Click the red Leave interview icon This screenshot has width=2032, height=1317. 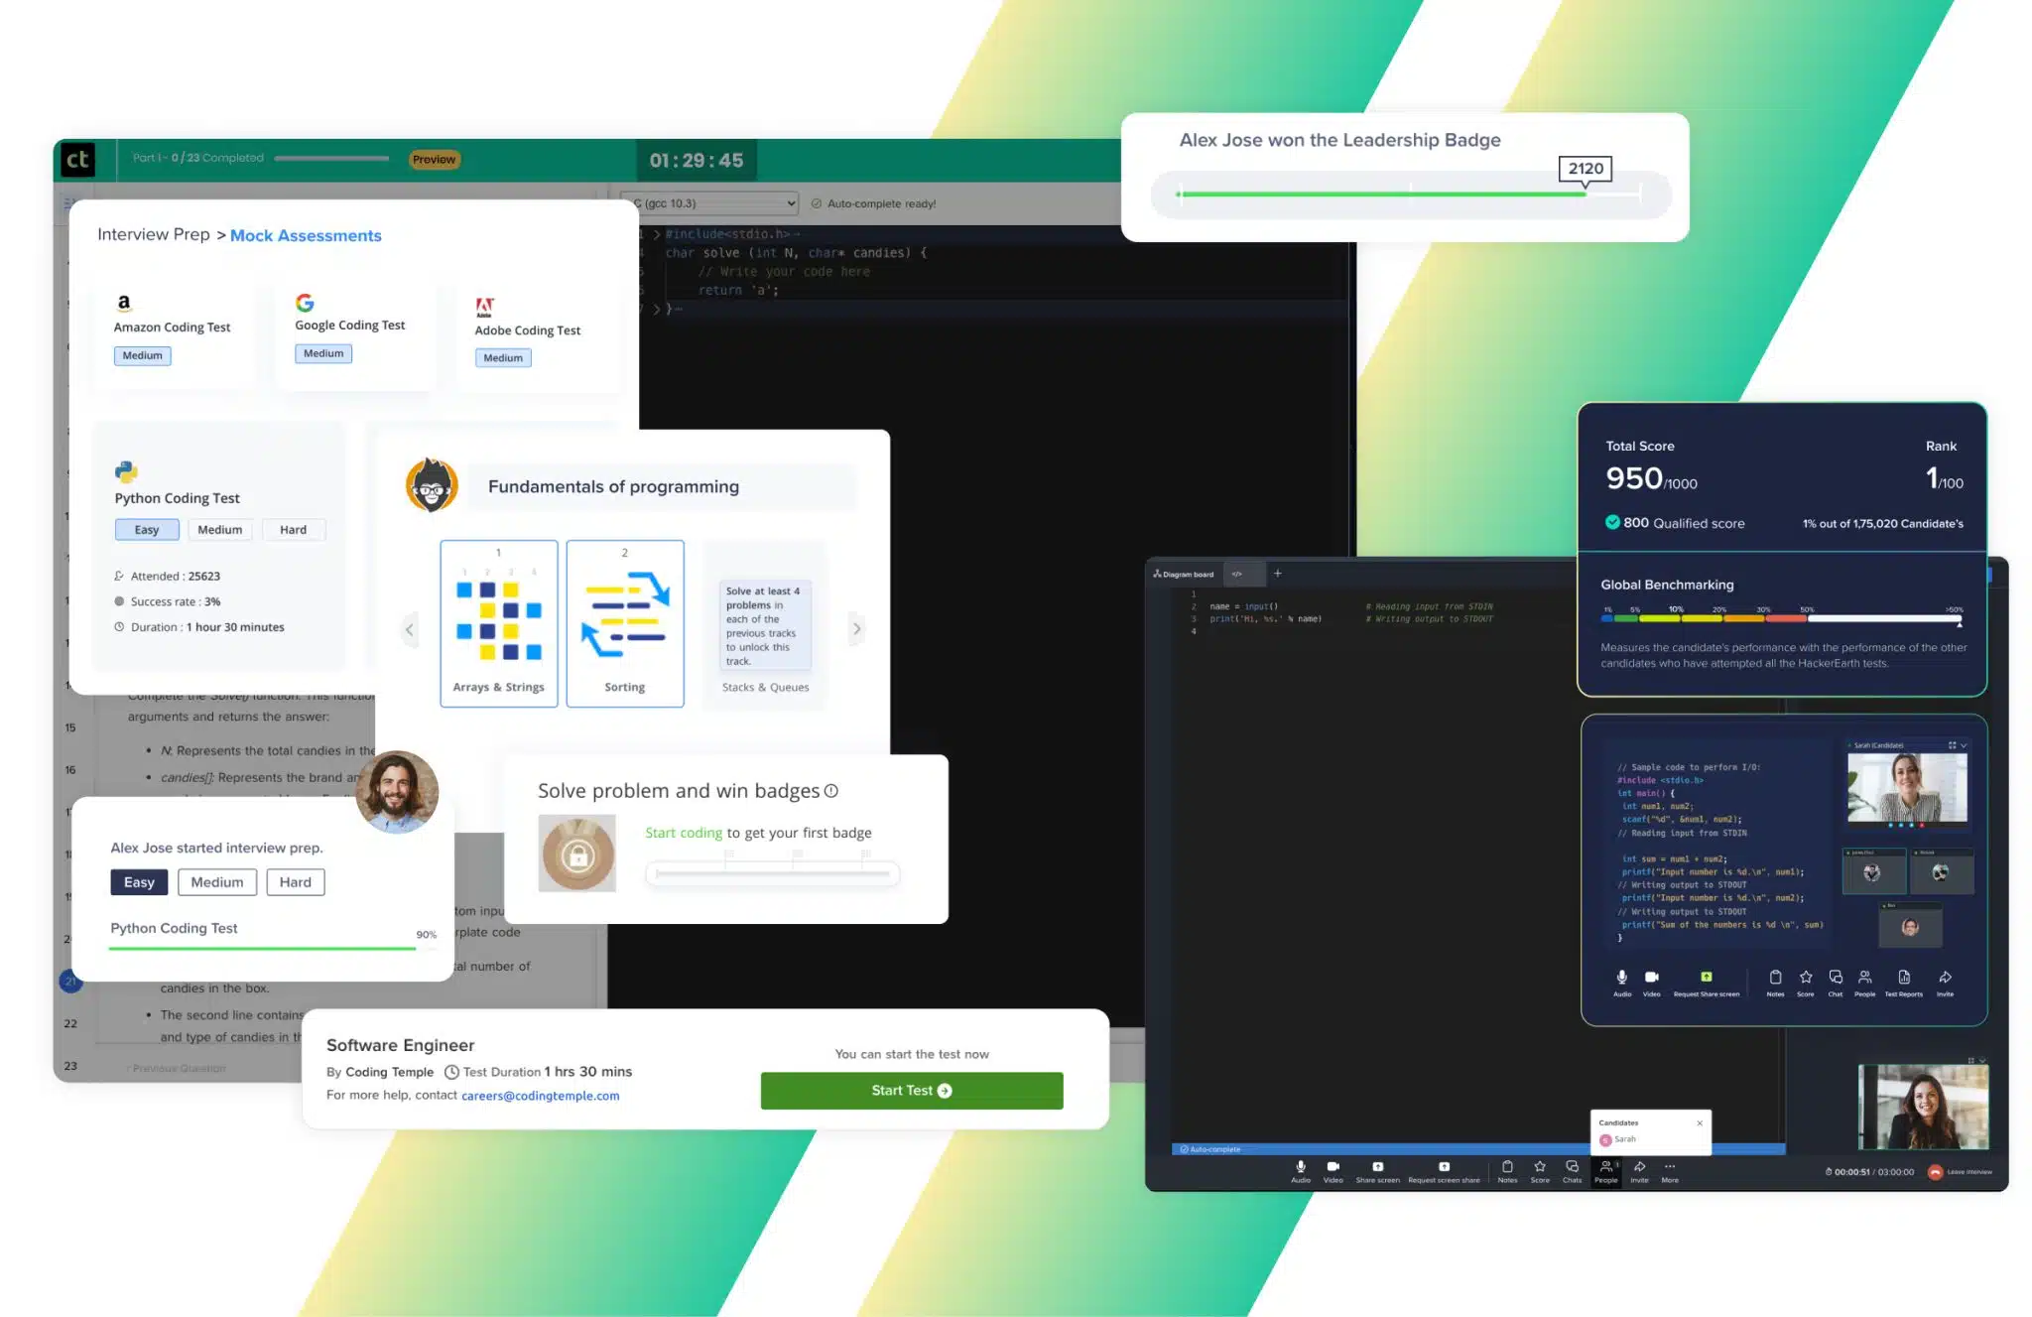point(1935,1172)
